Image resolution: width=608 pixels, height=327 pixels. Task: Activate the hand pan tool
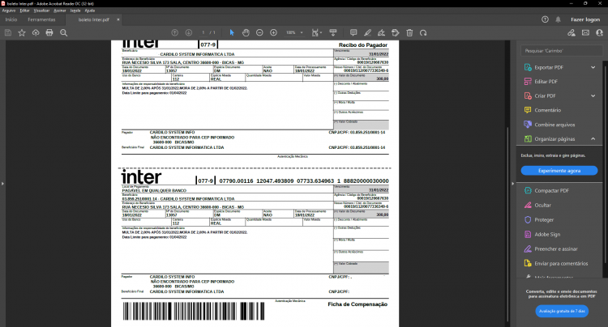pos(246,33)
